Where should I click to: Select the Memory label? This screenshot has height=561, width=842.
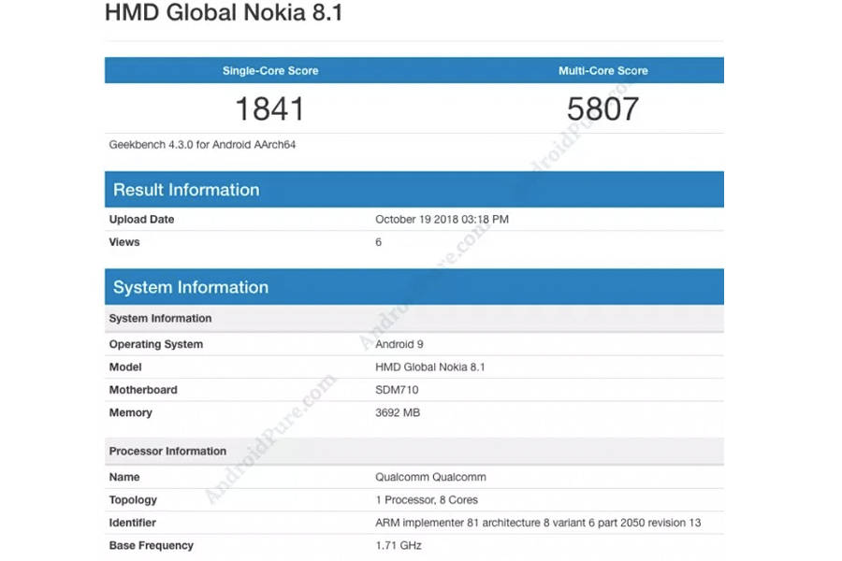(130, 413)
